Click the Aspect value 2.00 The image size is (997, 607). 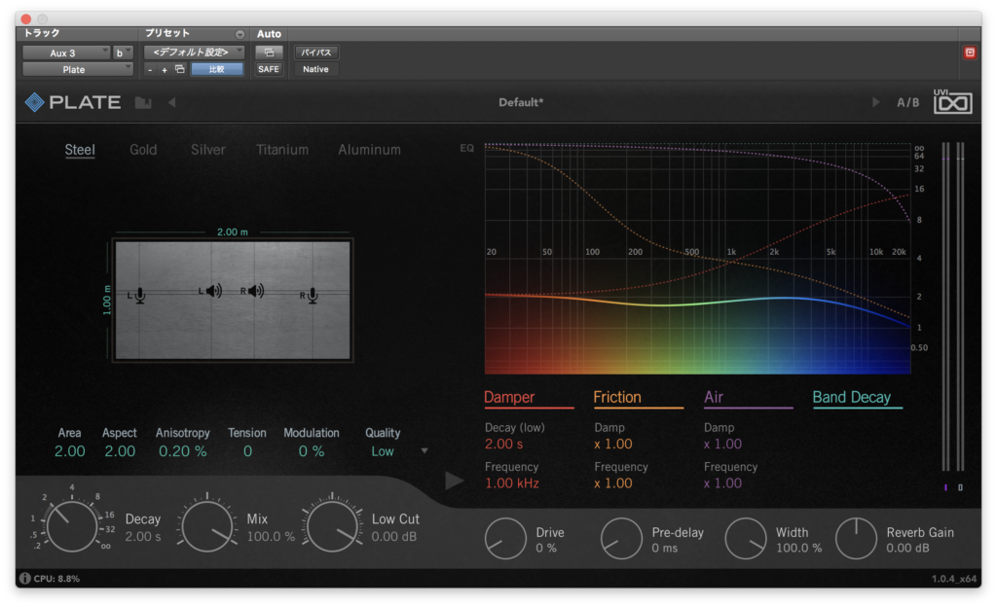[120, 451]
